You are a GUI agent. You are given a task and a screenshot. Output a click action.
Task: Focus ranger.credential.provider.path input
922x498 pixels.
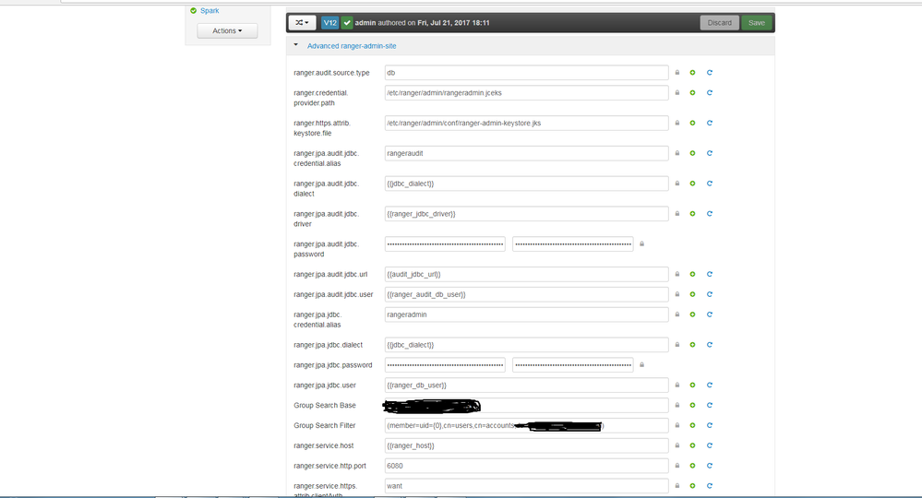pos(526,93)
